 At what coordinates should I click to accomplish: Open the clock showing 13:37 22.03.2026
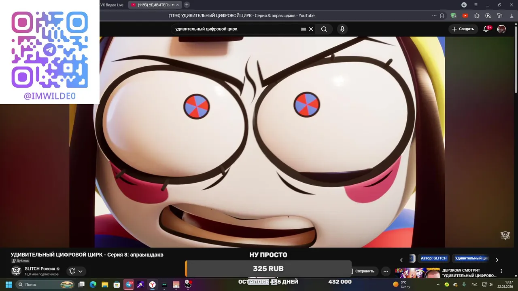[x=505, y=285]
